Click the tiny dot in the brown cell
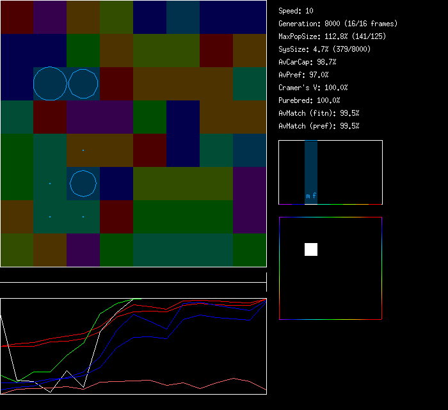448x410 pixels. (x=83, y=150)
